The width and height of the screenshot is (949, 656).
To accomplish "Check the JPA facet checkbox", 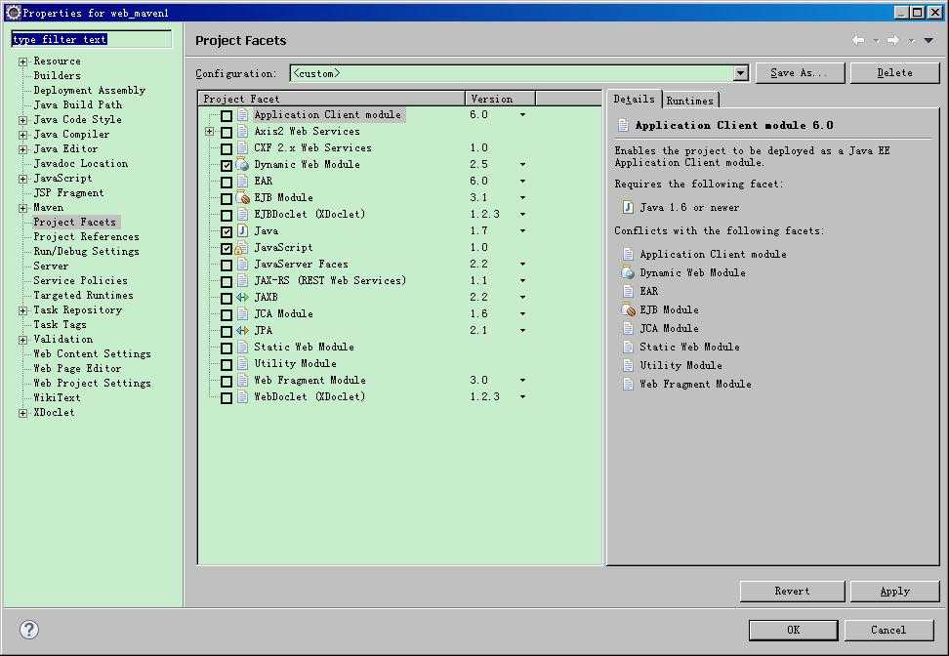I will click(x=227, y=331).
